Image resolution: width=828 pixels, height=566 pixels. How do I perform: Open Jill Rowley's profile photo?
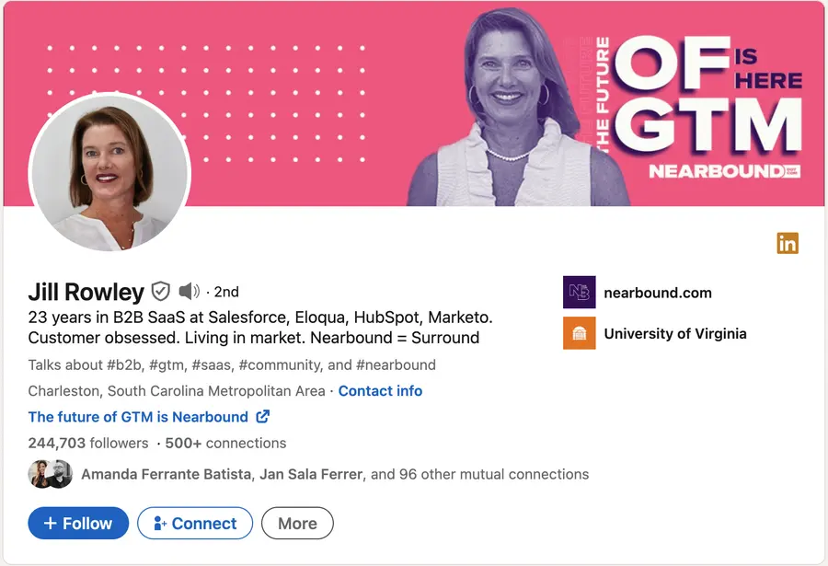(110, 174)
